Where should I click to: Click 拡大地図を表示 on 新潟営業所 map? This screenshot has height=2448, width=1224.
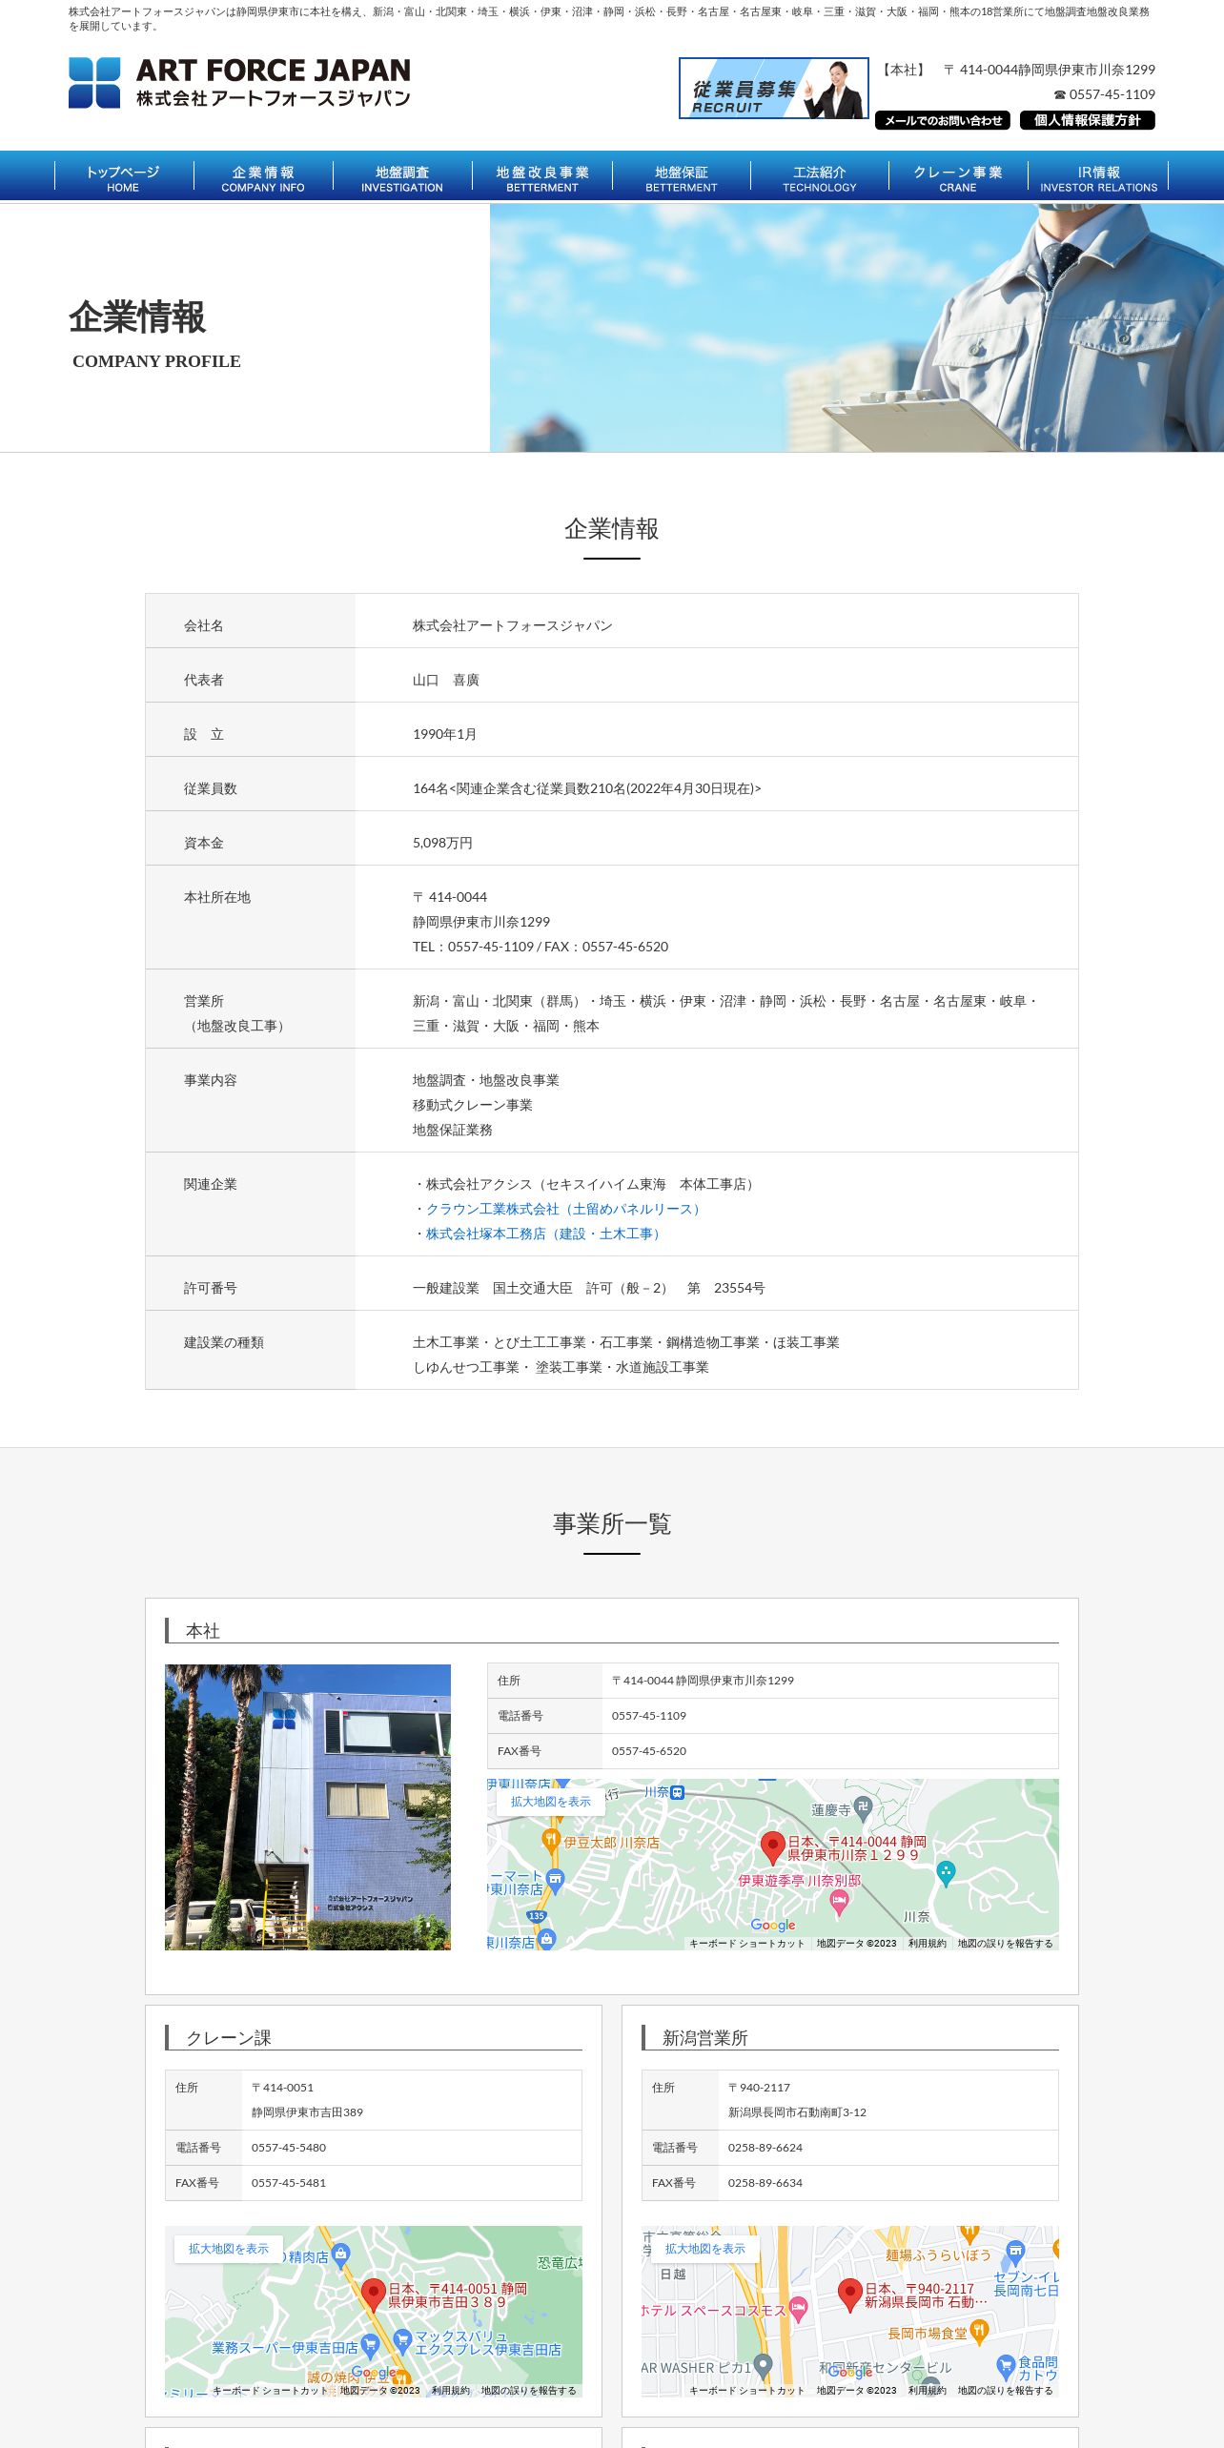tap(705, 2249)
